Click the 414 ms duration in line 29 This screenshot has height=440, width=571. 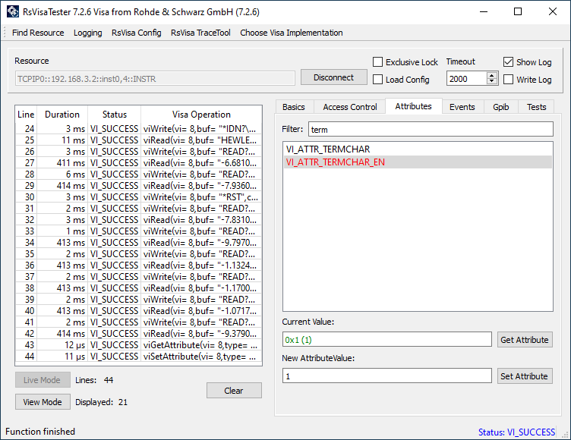[71, 186]
